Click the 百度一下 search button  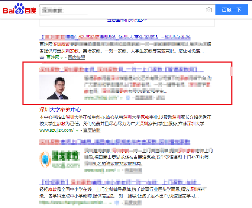(x=231, y=10)
